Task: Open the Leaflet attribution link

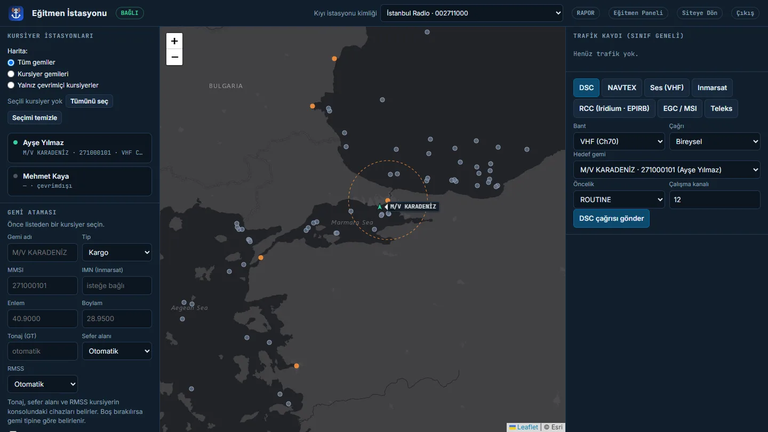Action: pos(524,427)
